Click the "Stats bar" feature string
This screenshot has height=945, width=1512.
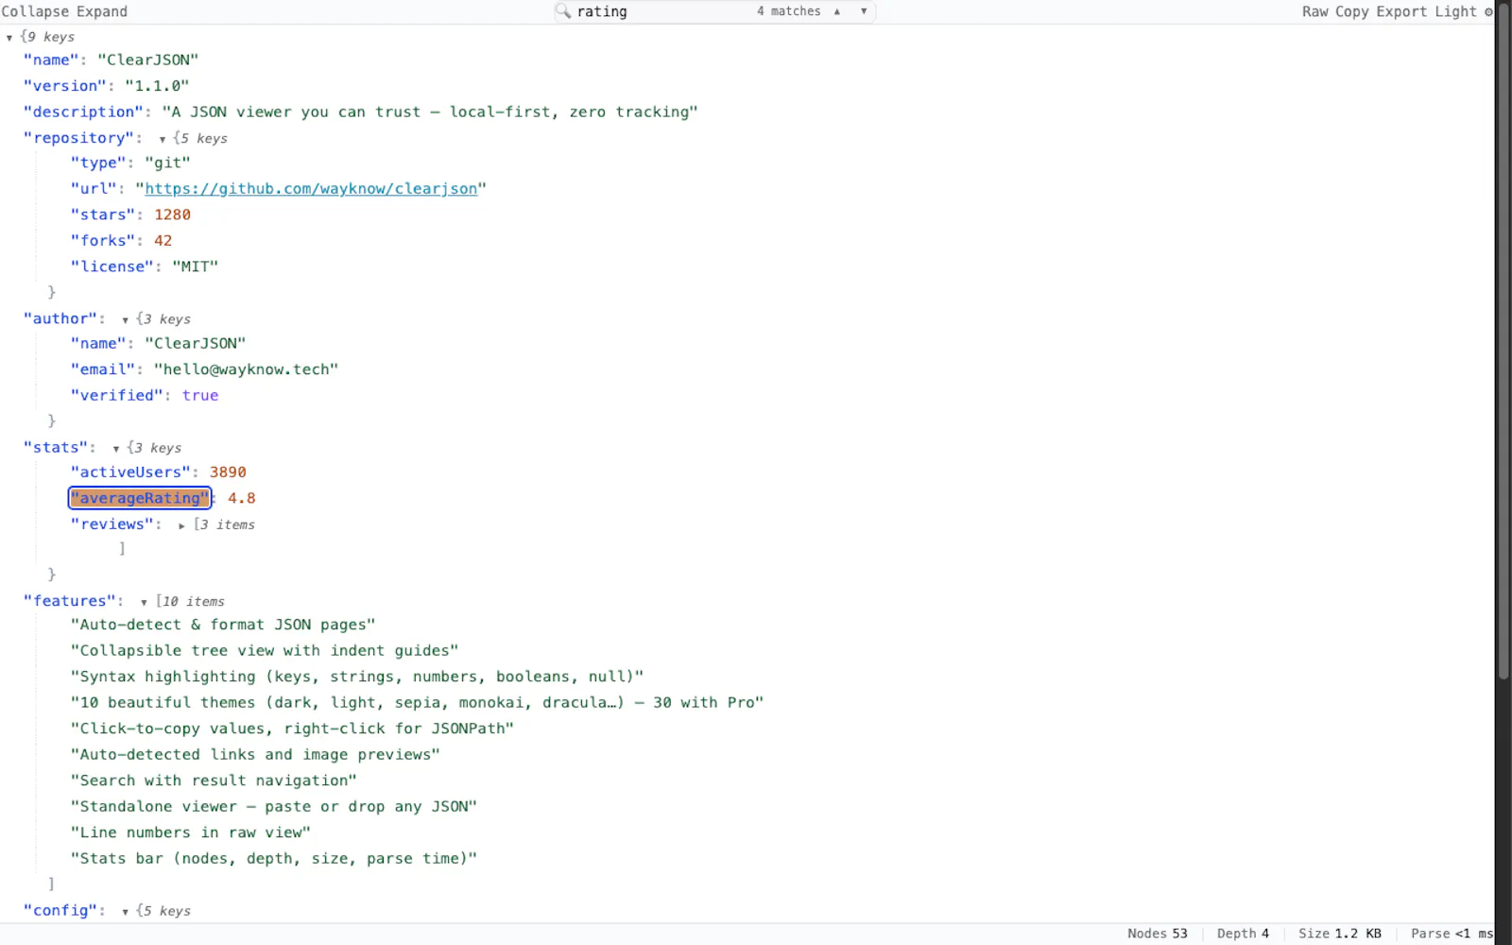(274, 859)
